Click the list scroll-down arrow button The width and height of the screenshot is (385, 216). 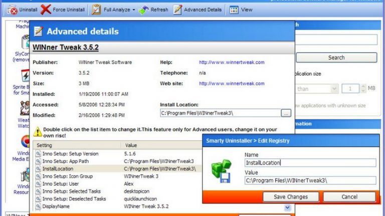[x=287, y=207]
